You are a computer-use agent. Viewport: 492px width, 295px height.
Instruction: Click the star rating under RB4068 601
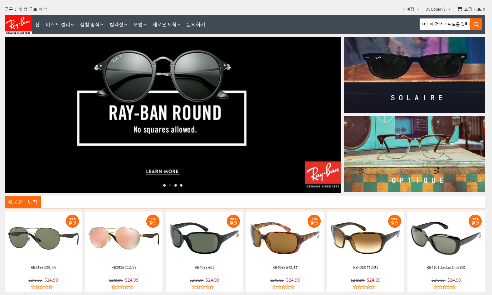[203, 287]
